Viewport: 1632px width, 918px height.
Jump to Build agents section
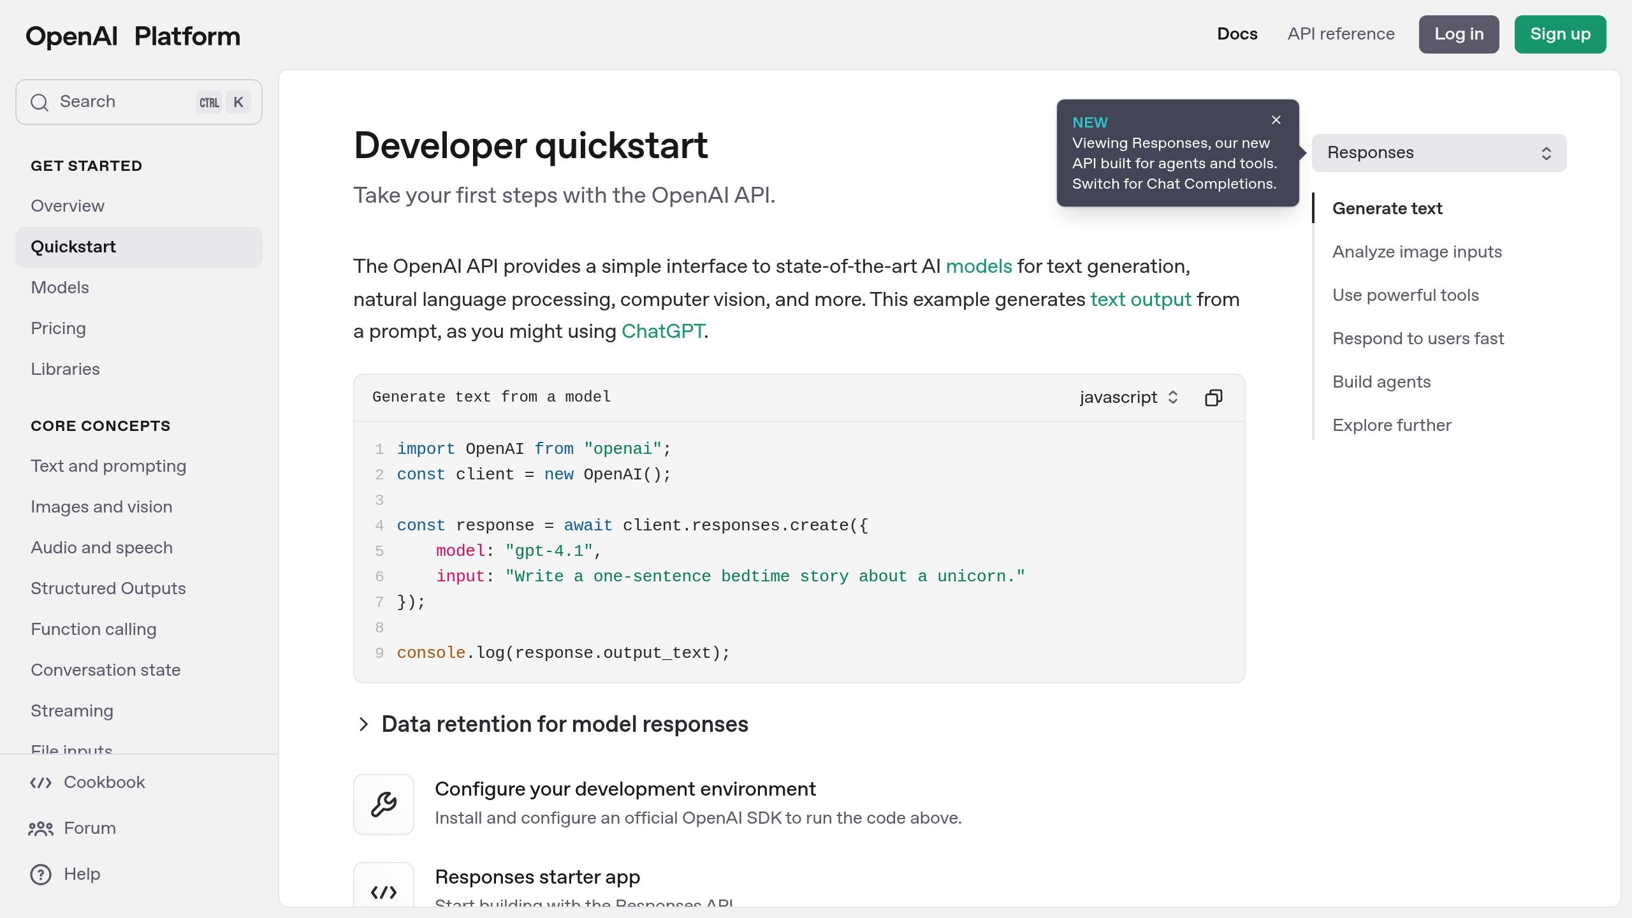click(1381, 382)
